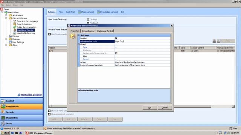Screen dimensions: 241x135
Task: Click the Drive Substitutes folder icon
Action: click(x=15, y=24)
